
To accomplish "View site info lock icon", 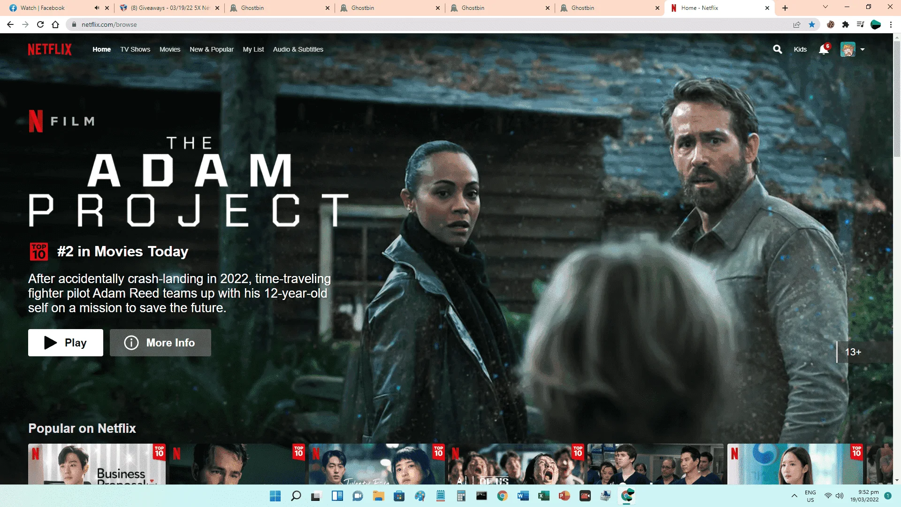I will point(74,24).
